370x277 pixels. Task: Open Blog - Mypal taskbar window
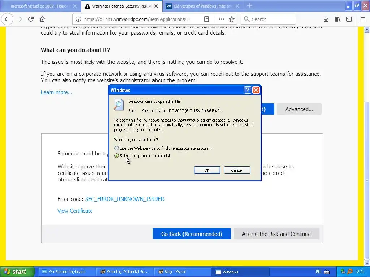(x=182, y=272)
